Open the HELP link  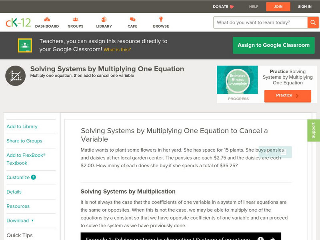(254, 7)
